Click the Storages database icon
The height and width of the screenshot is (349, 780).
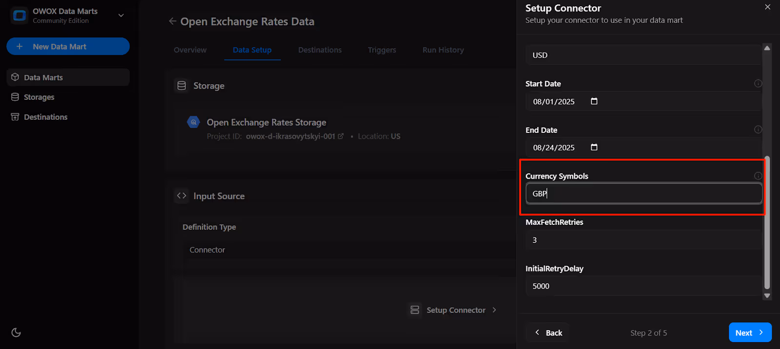pyautogui.click(x=15, y=97)
